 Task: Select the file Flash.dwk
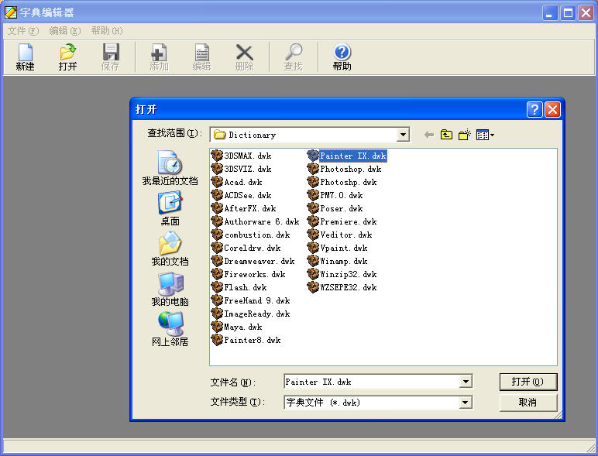click(x=239, y=287)
